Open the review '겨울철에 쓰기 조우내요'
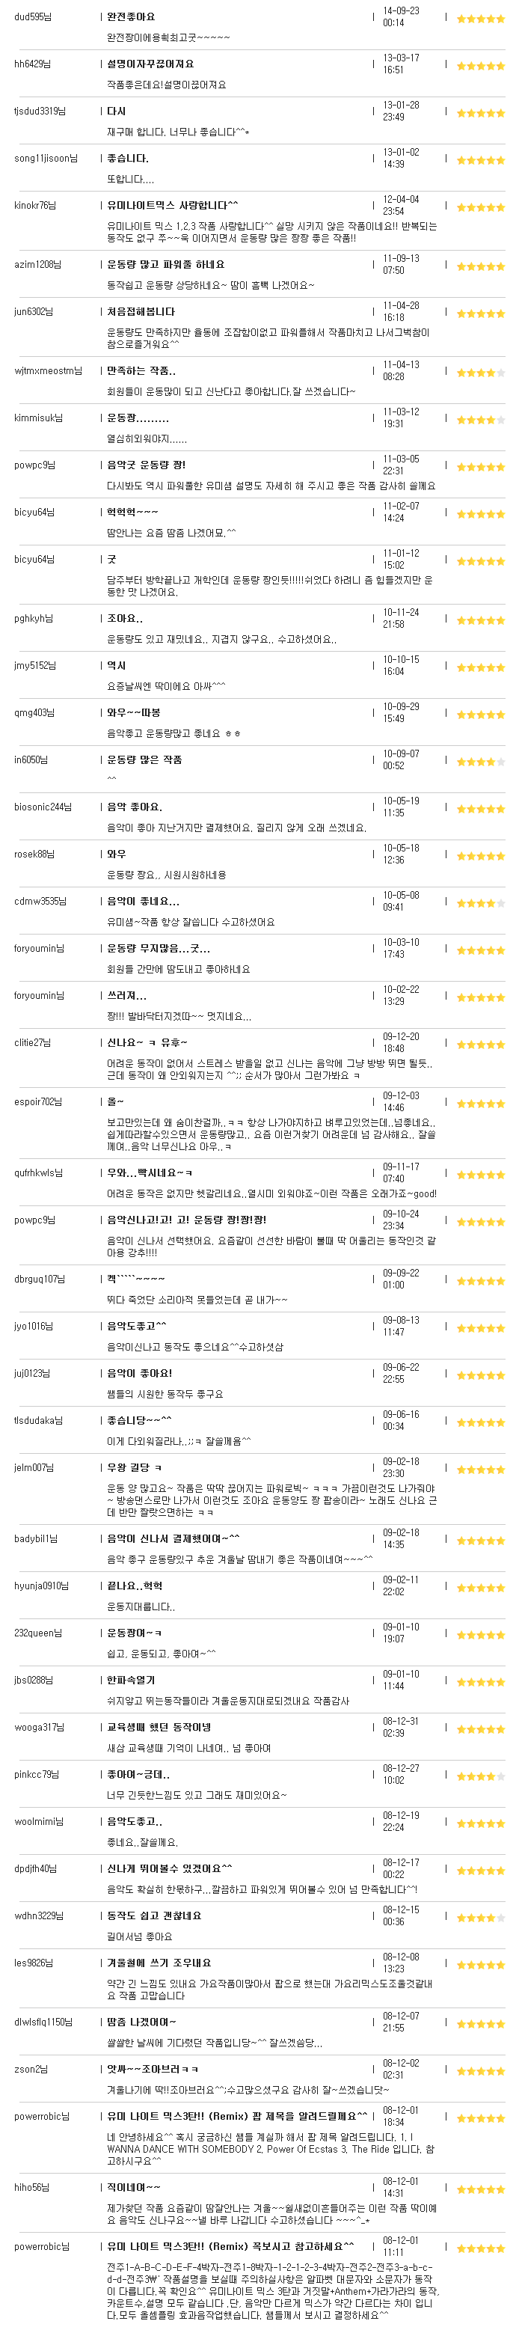Viewport: 519px width, 2327px height. point(159,1963)
